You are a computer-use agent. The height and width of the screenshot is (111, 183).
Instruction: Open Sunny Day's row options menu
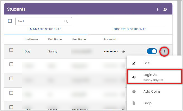tap(164, 51)
